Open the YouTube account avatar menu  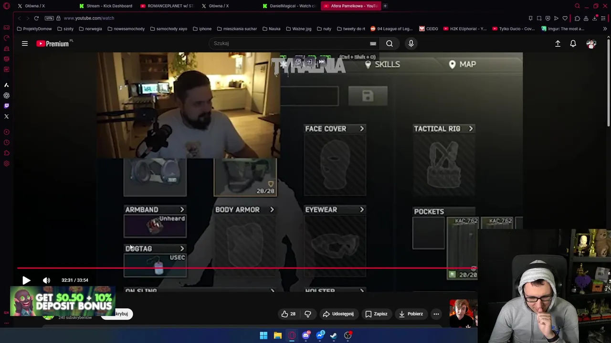pos(591,43)
